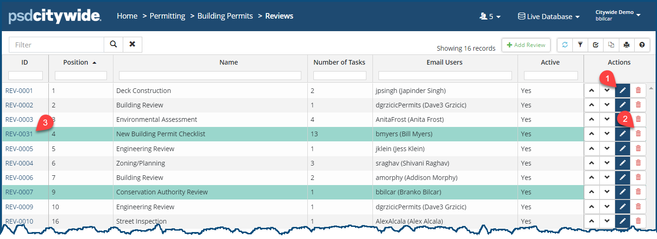Image resolution: width=657 pixels, height=239 pixels.
Task: Click the Add Review button
Action: [x=526, y=45]
